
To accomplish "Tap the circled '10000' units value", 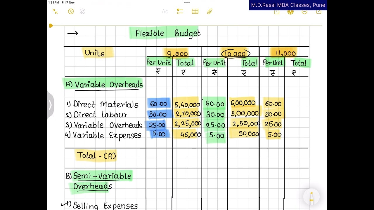I will click(236, 54).
